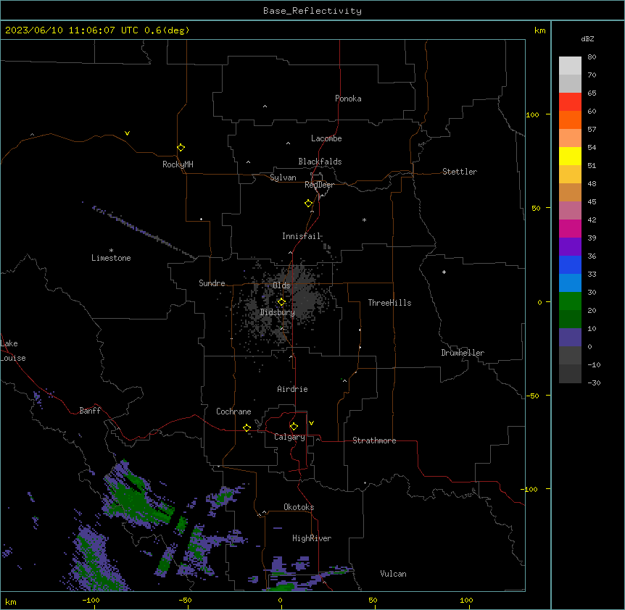The image size is (625, 610).
Task: Select the yellow diamond marker south of RedDeer
Action: (x=308, y=204)
